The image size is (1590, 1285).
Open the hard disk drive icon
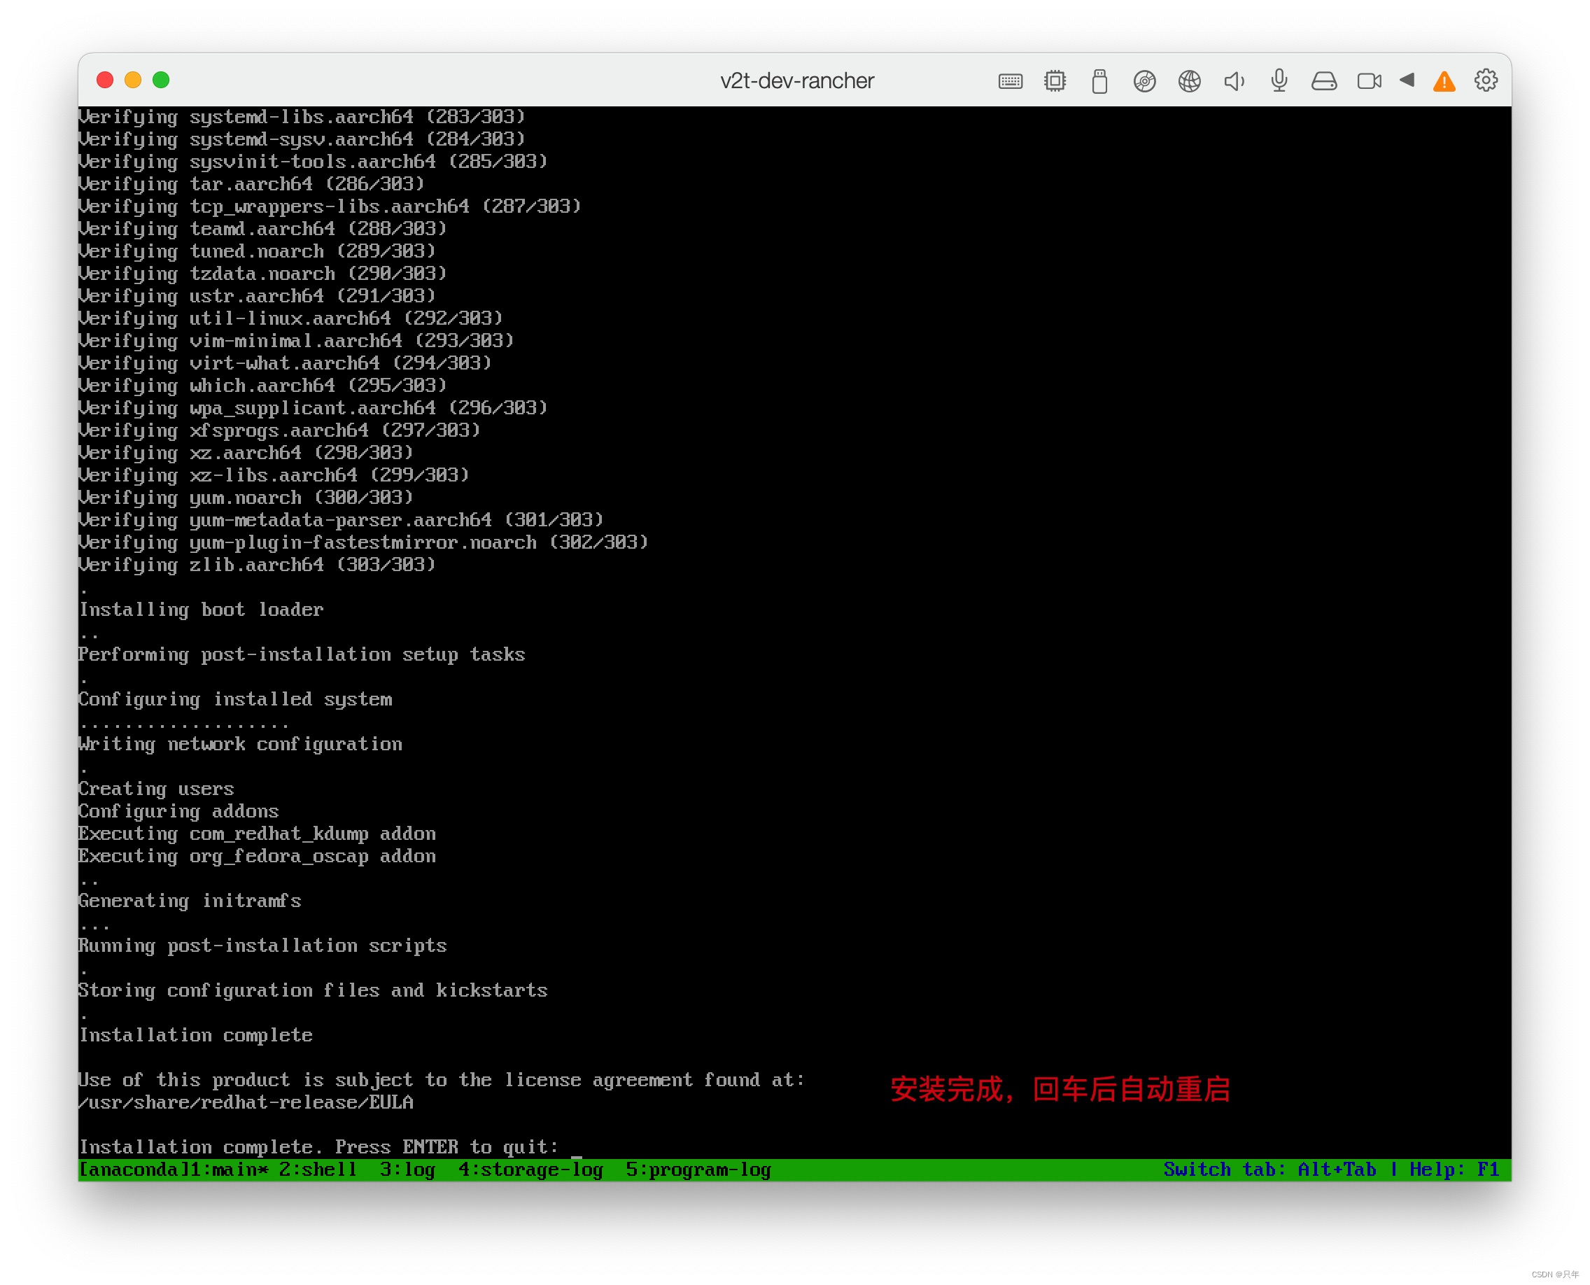click(1324, 80)
